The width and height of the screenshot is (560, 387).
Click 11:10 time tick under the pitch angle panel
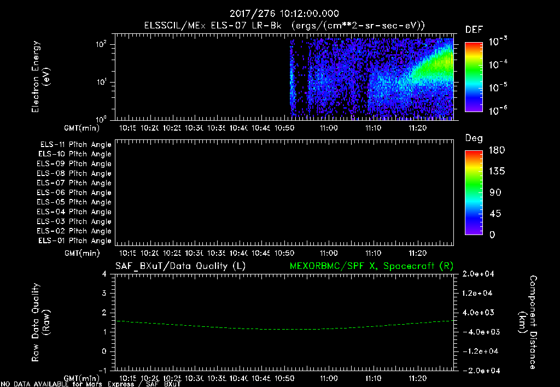pos(373,253)
